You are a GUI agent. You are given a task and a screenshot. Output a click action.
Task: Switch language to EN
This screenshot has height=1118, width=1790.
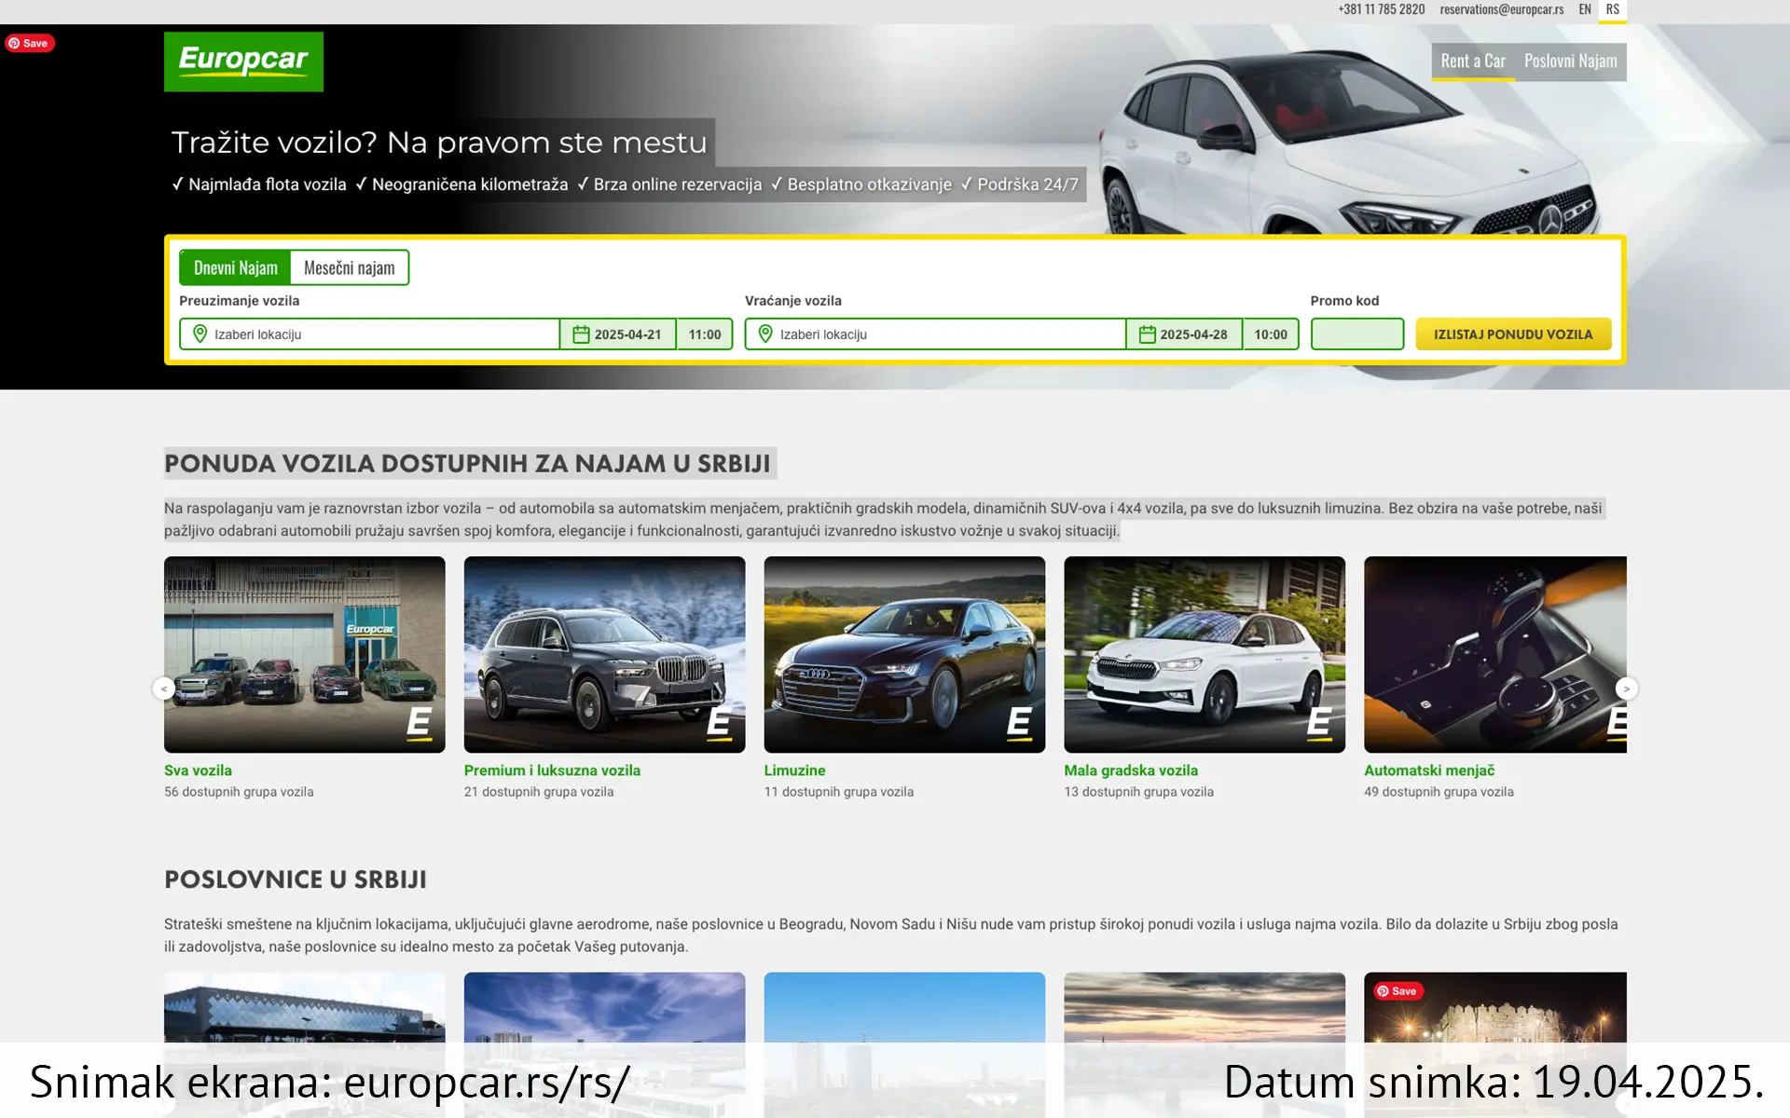click(x=1585, y=9)
